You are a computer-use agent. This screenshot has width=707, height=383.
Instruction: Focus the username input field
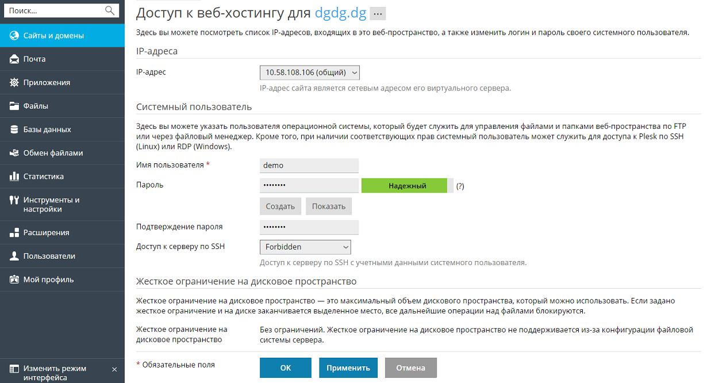309,165
